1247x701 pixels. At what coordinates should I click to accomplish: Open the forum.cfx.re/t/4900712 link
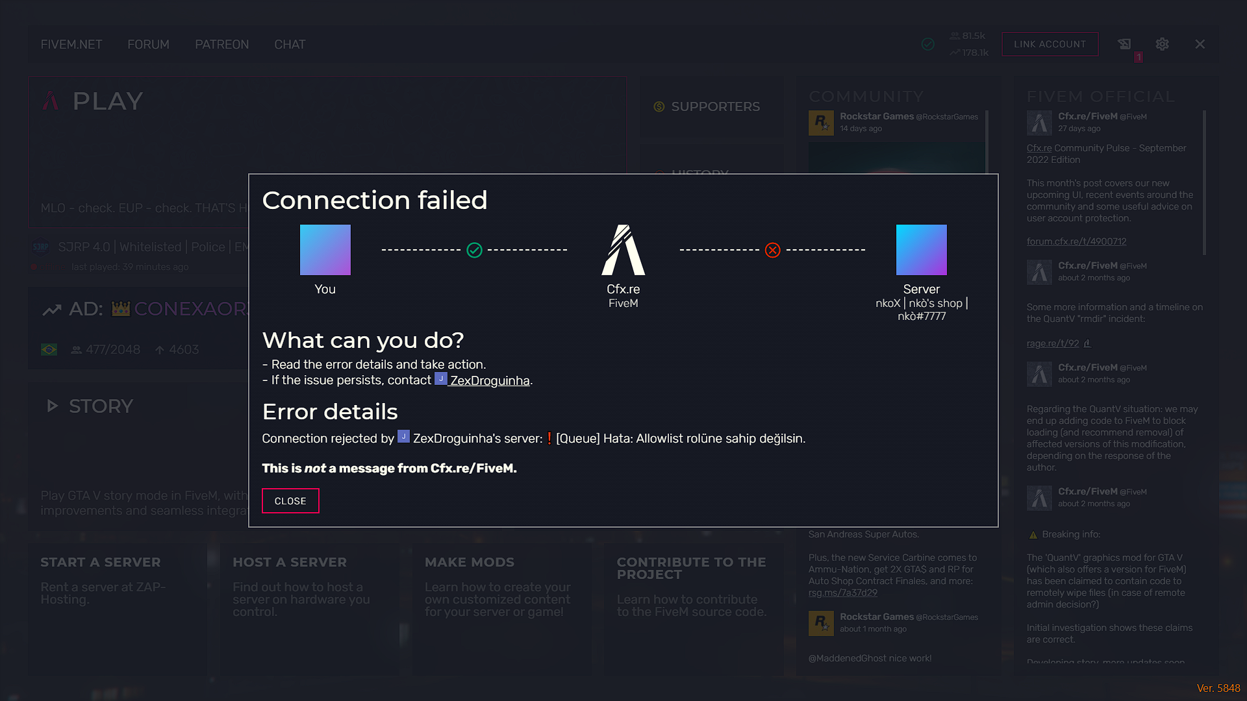tap(1076, 241)
